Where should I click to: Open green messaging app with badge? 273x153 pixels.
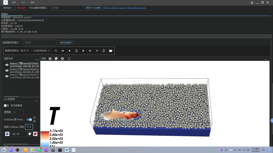tap(39, 150)
